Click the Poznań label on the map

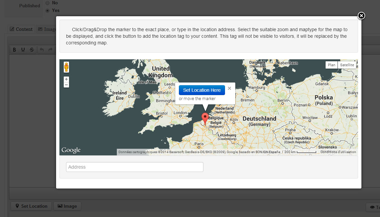tap(300, 105)
